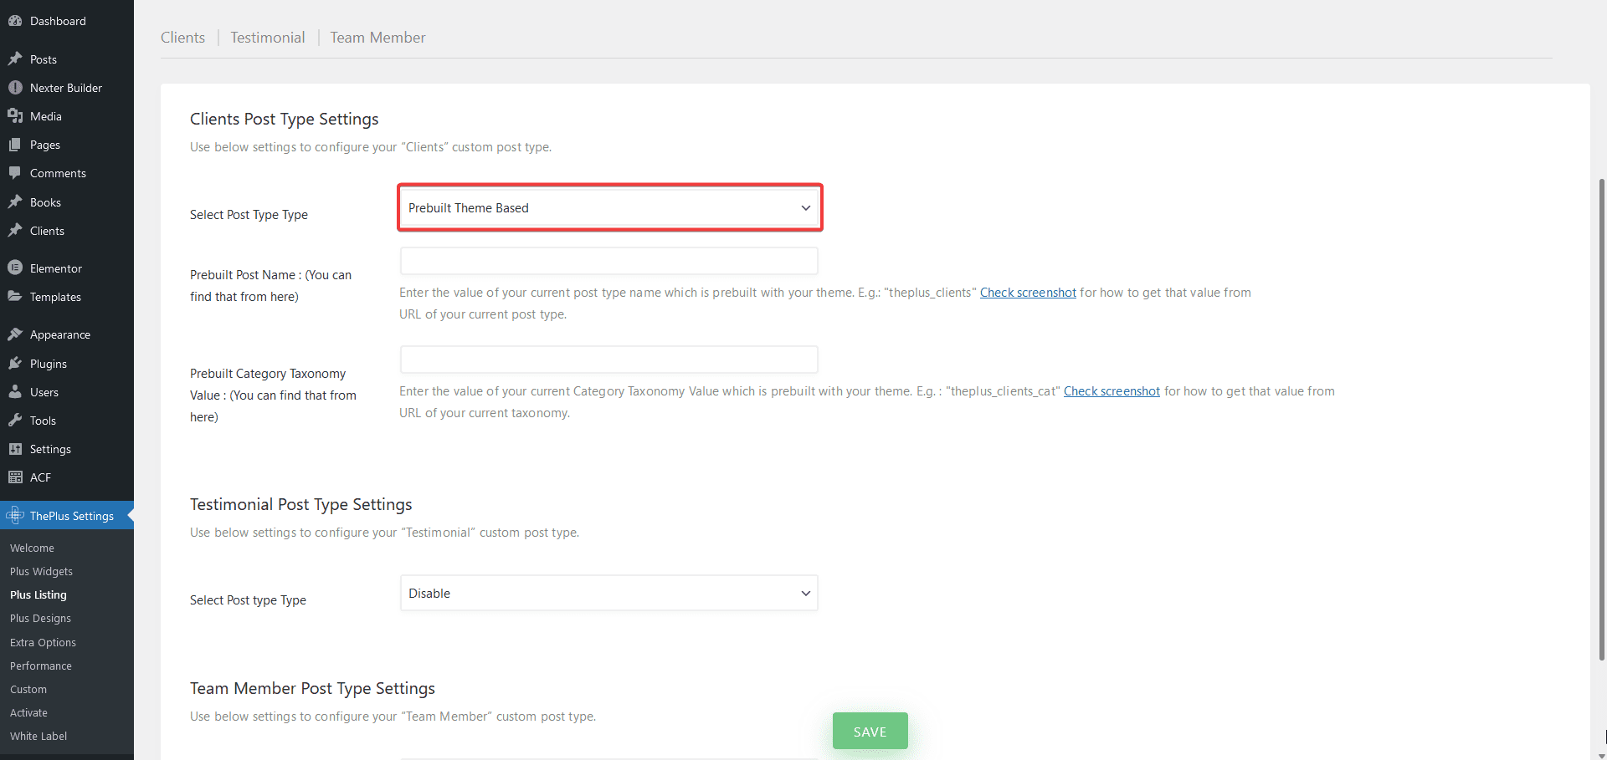The image size is (1607, 760).
Task: Click the Books pin icon
Action: click(x=15, y=202)
